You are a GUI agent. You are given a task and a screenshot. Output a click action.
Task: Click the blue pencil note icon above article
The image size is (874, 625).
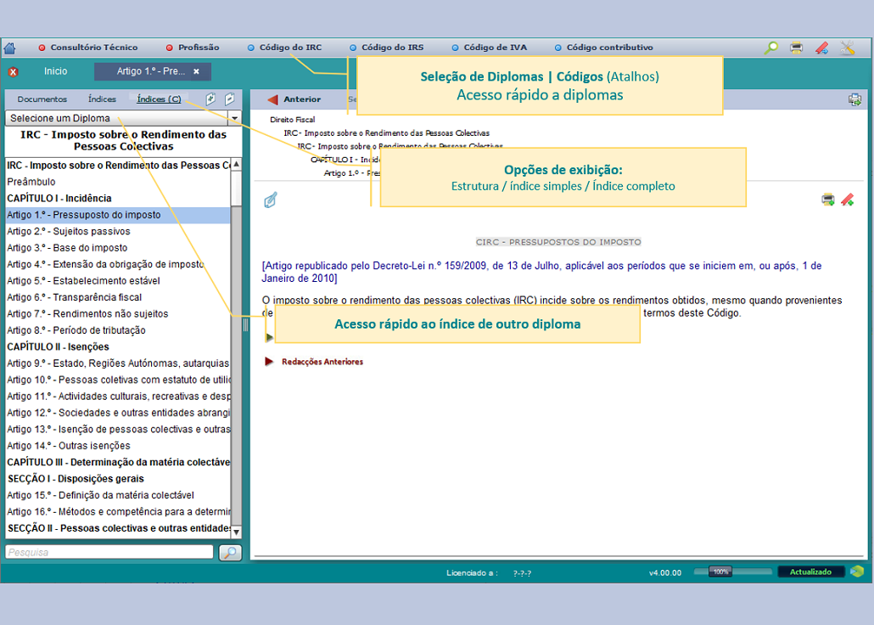tap(271, 200)
